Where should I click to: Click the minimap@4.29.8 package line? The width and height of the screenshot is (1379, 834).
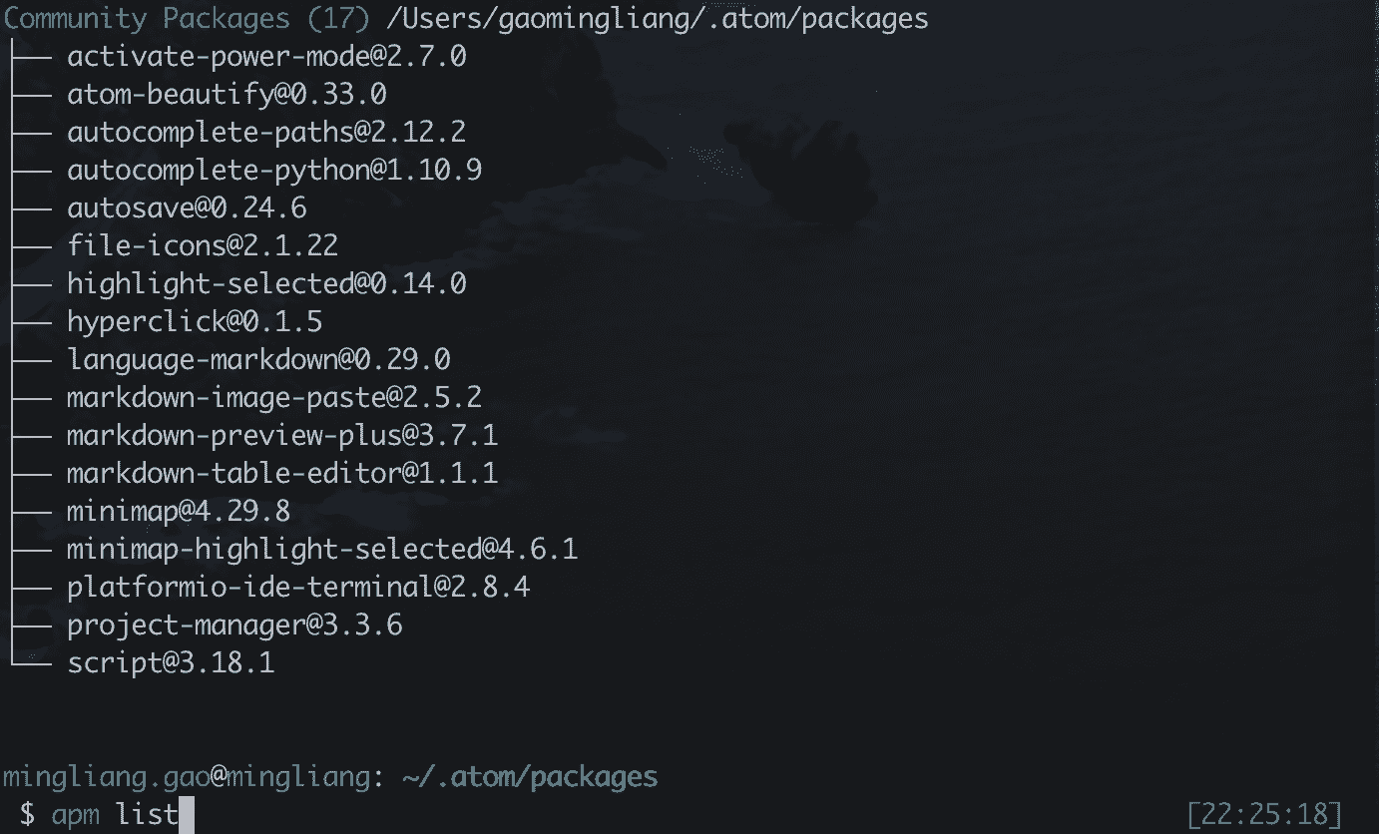[x=179, y=511]
